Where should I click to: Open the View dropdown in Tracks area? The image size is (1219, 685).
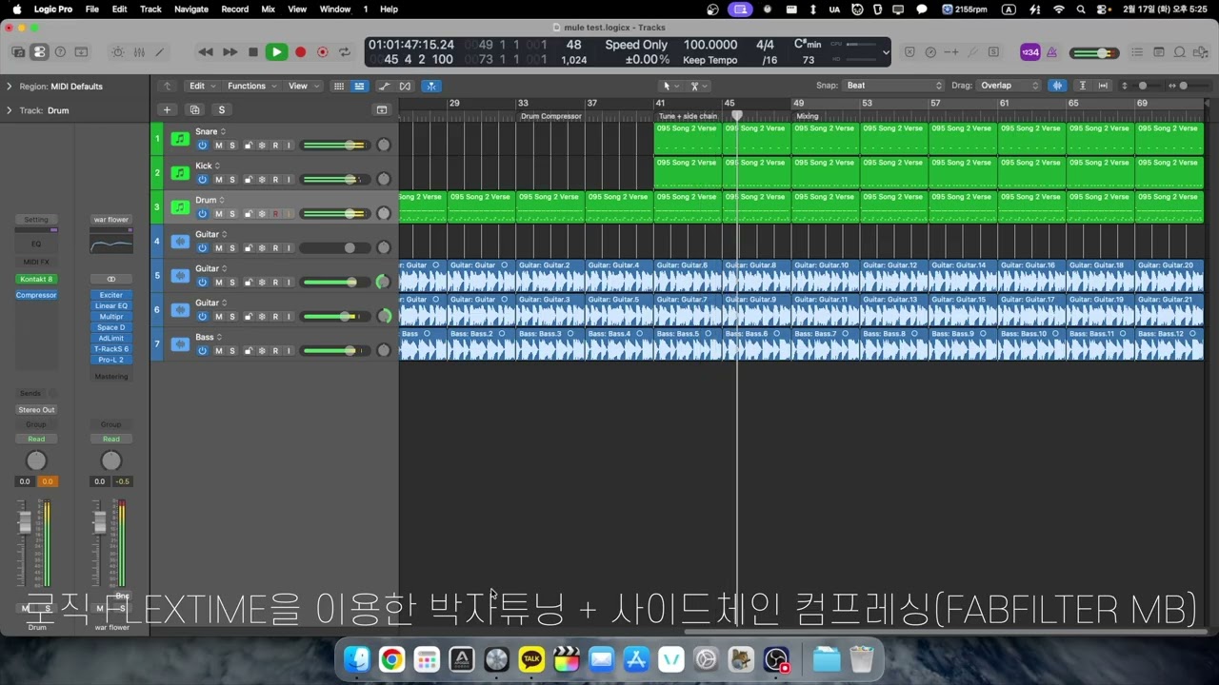(x=303, y=86)
